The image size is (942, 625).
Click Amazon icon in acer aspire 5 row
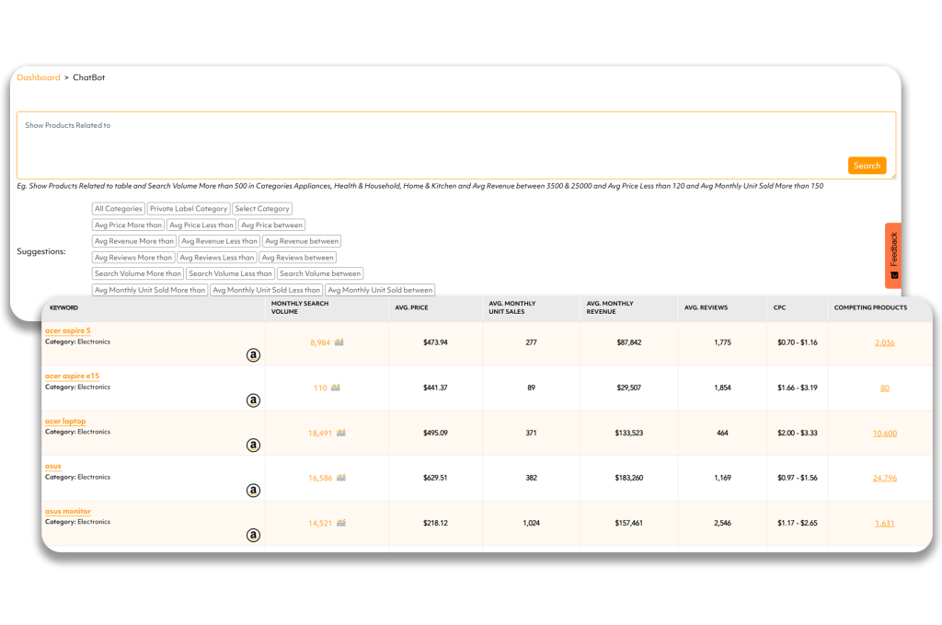tap(254, 355)
